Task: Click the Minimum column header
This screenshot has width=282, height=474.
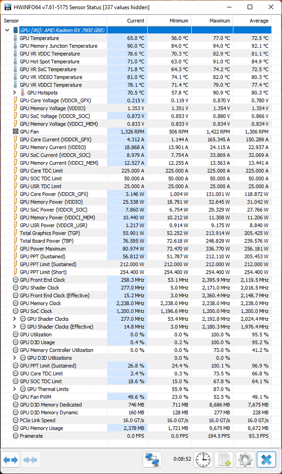Action: coord(169,20)
